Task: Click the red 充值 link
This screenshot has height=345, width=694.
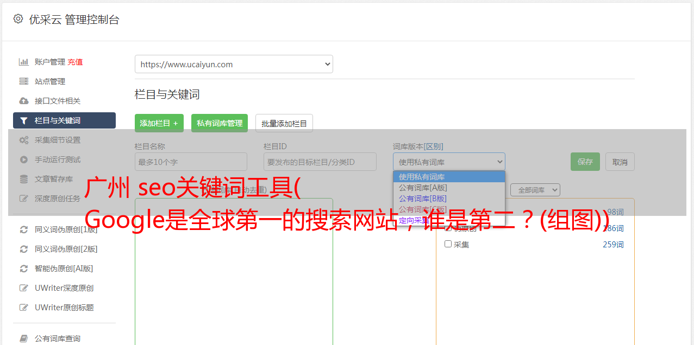Action: coord(75,62)
